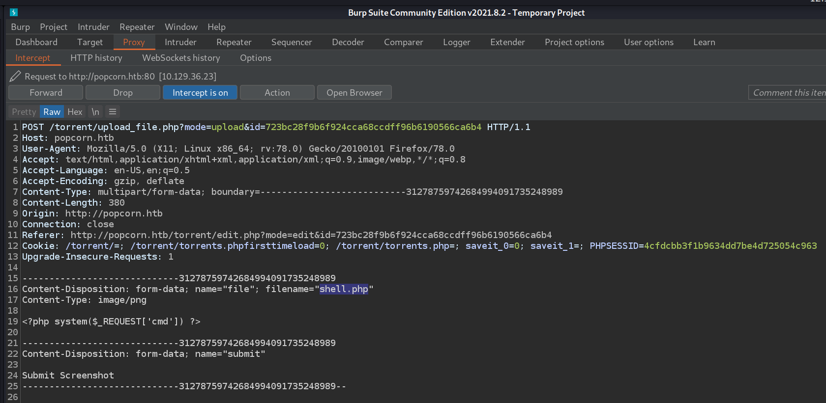
Task: Drop the intercepted request
Action: click(123, 93)
